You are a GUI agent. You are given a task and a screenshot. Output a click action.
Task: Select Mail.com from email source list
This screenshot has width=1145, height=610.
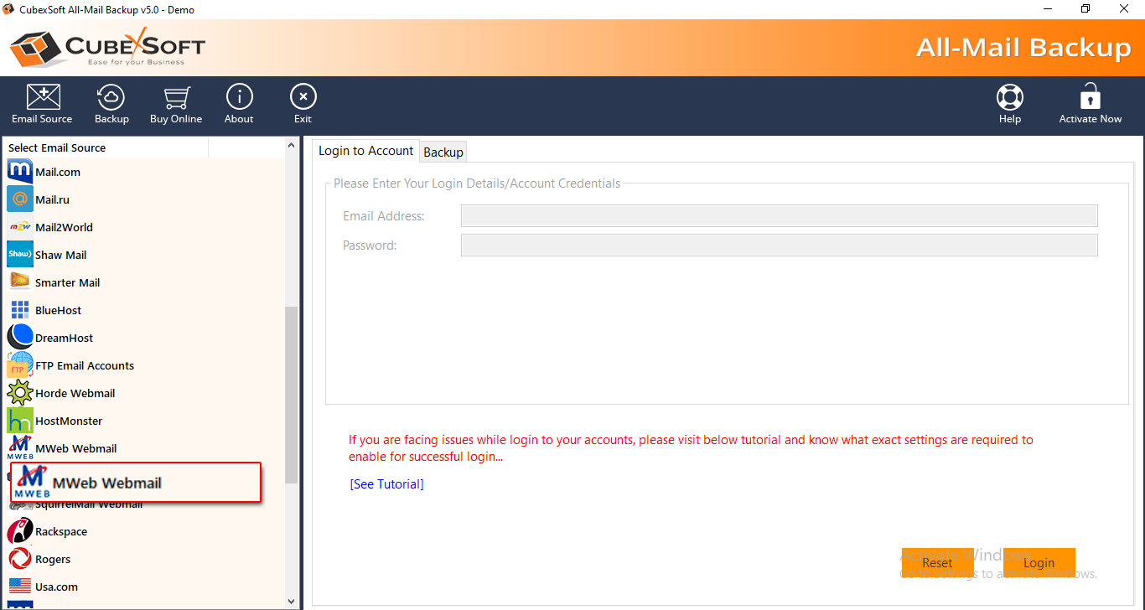click(x=57, y=173)
